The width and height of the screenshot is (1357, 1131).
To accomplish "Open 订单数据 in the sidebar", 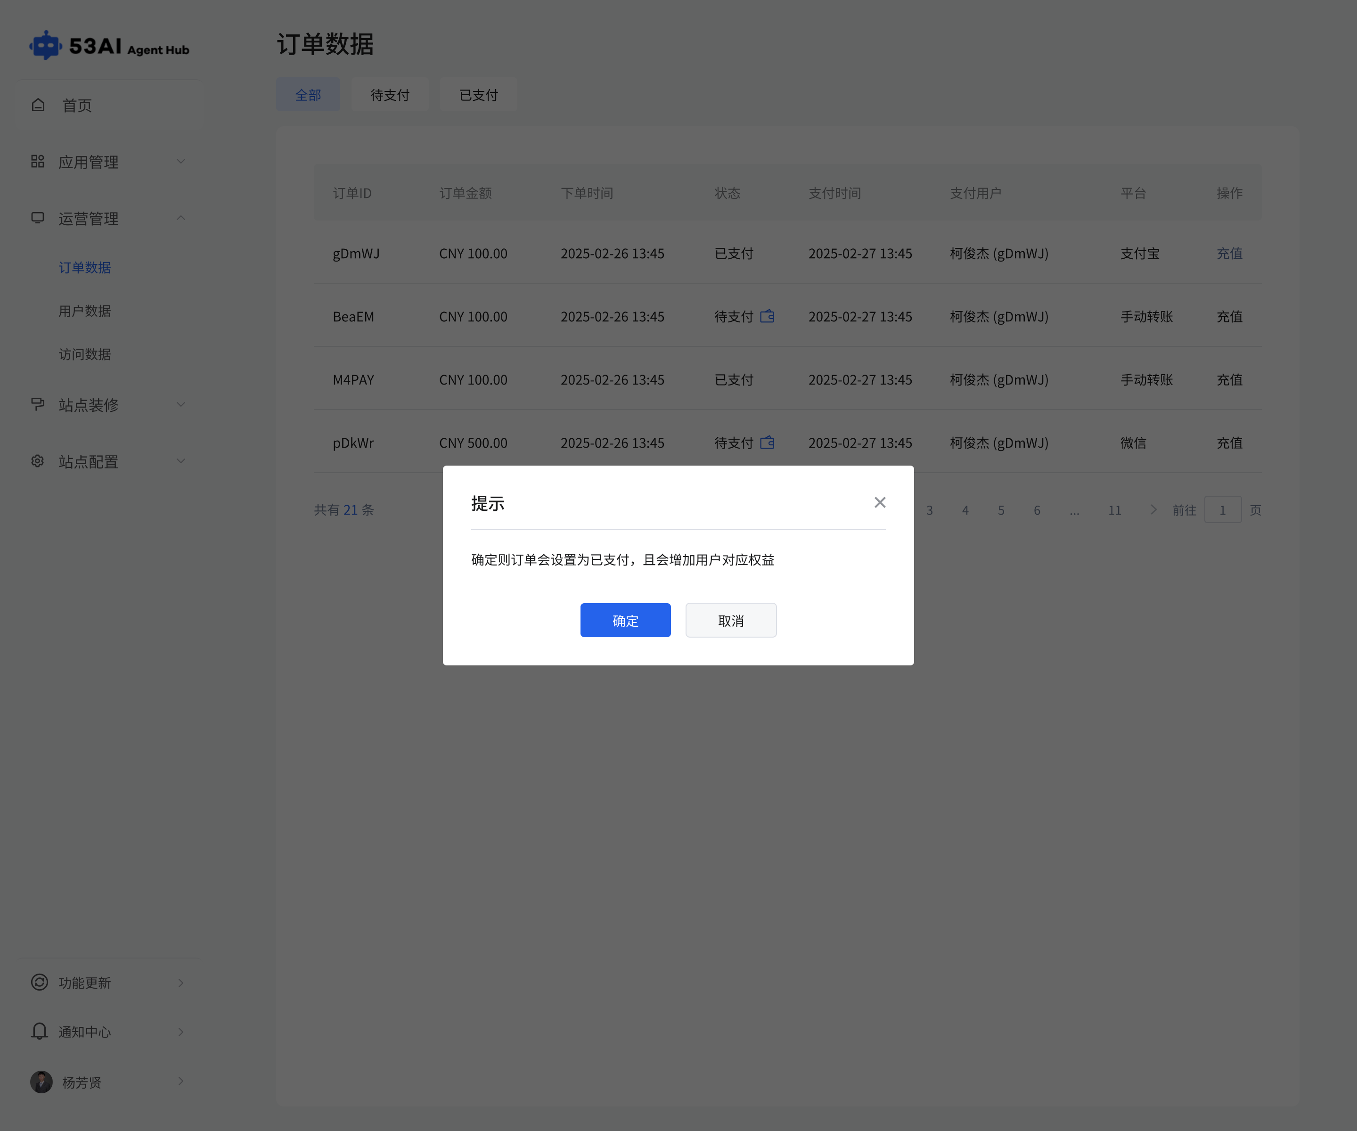I will tap(85, 268).
